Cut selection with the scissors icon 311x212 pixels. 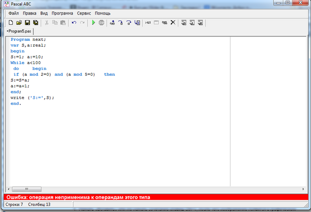pos(47,23)
